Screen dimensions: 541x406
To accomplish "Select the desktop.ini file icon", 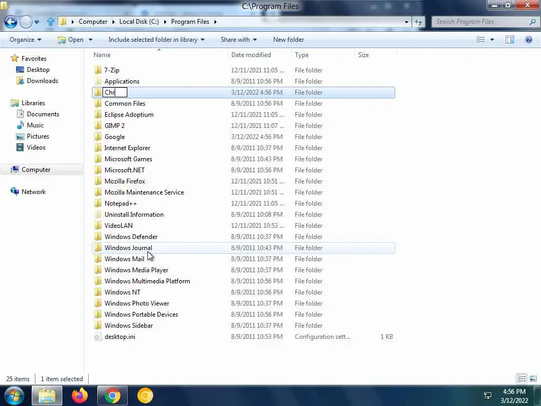I will 98,337.
